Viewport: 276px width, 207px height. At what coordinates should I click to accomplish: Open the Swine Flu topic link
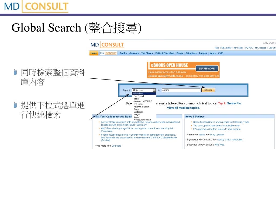coord(234,103)
